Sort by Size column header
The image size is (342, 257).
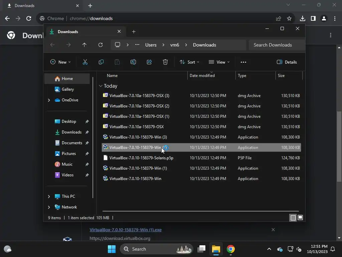(x=281, y=76)
